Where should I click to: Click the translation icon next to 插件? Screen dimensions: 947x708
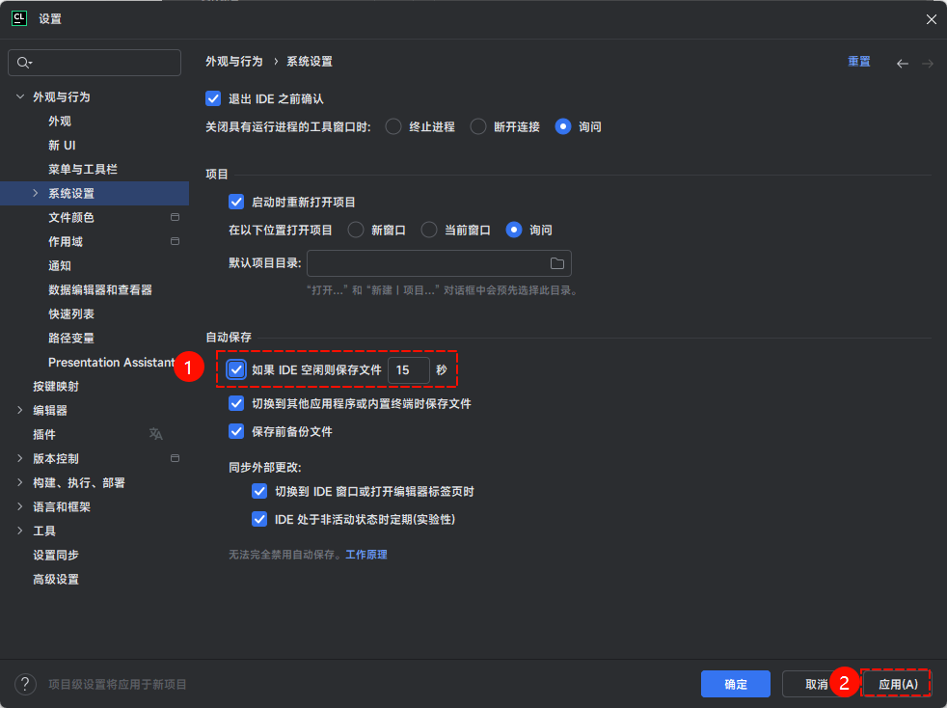pyautogui.click(x=155, y=434)
